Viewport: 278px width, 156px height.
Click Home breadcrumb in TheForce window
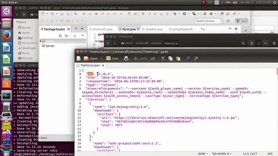click(127, 43)
